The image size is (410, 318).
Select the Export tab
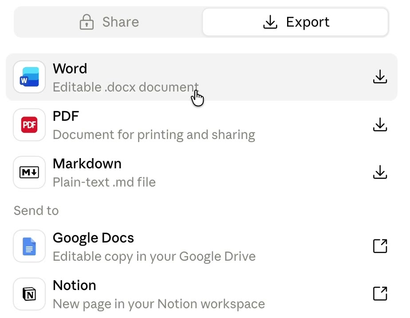pyautogui.click(x=295, y=22)
